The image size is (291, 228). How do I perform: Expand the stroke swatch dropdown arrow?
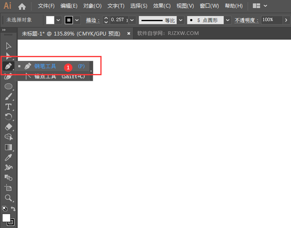[x=77, y=20]
